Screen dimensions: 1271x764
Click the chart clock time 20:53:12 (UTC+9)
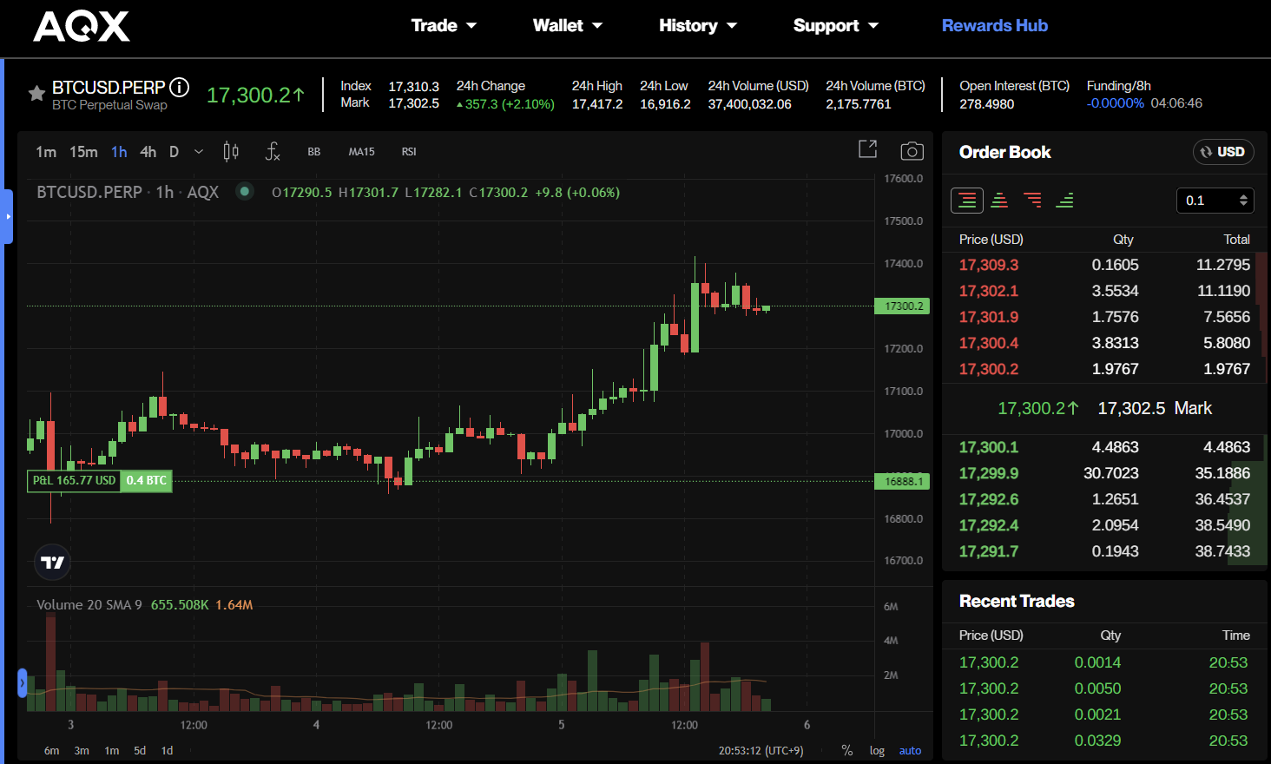pos(761,751)
